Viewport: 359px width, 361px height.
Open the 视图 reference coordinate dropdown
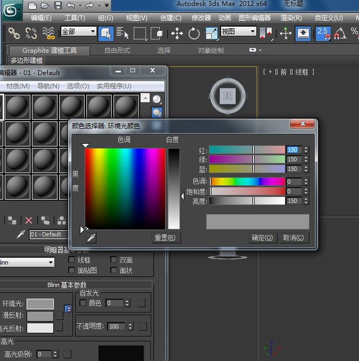[x=238, y=32]
